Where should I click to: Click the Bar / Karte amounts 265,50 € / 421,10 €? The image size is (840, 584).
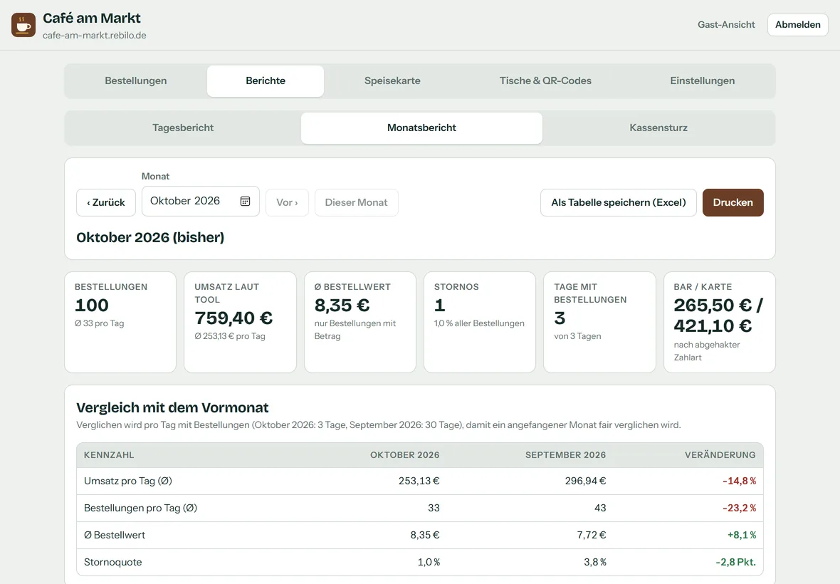718,315
